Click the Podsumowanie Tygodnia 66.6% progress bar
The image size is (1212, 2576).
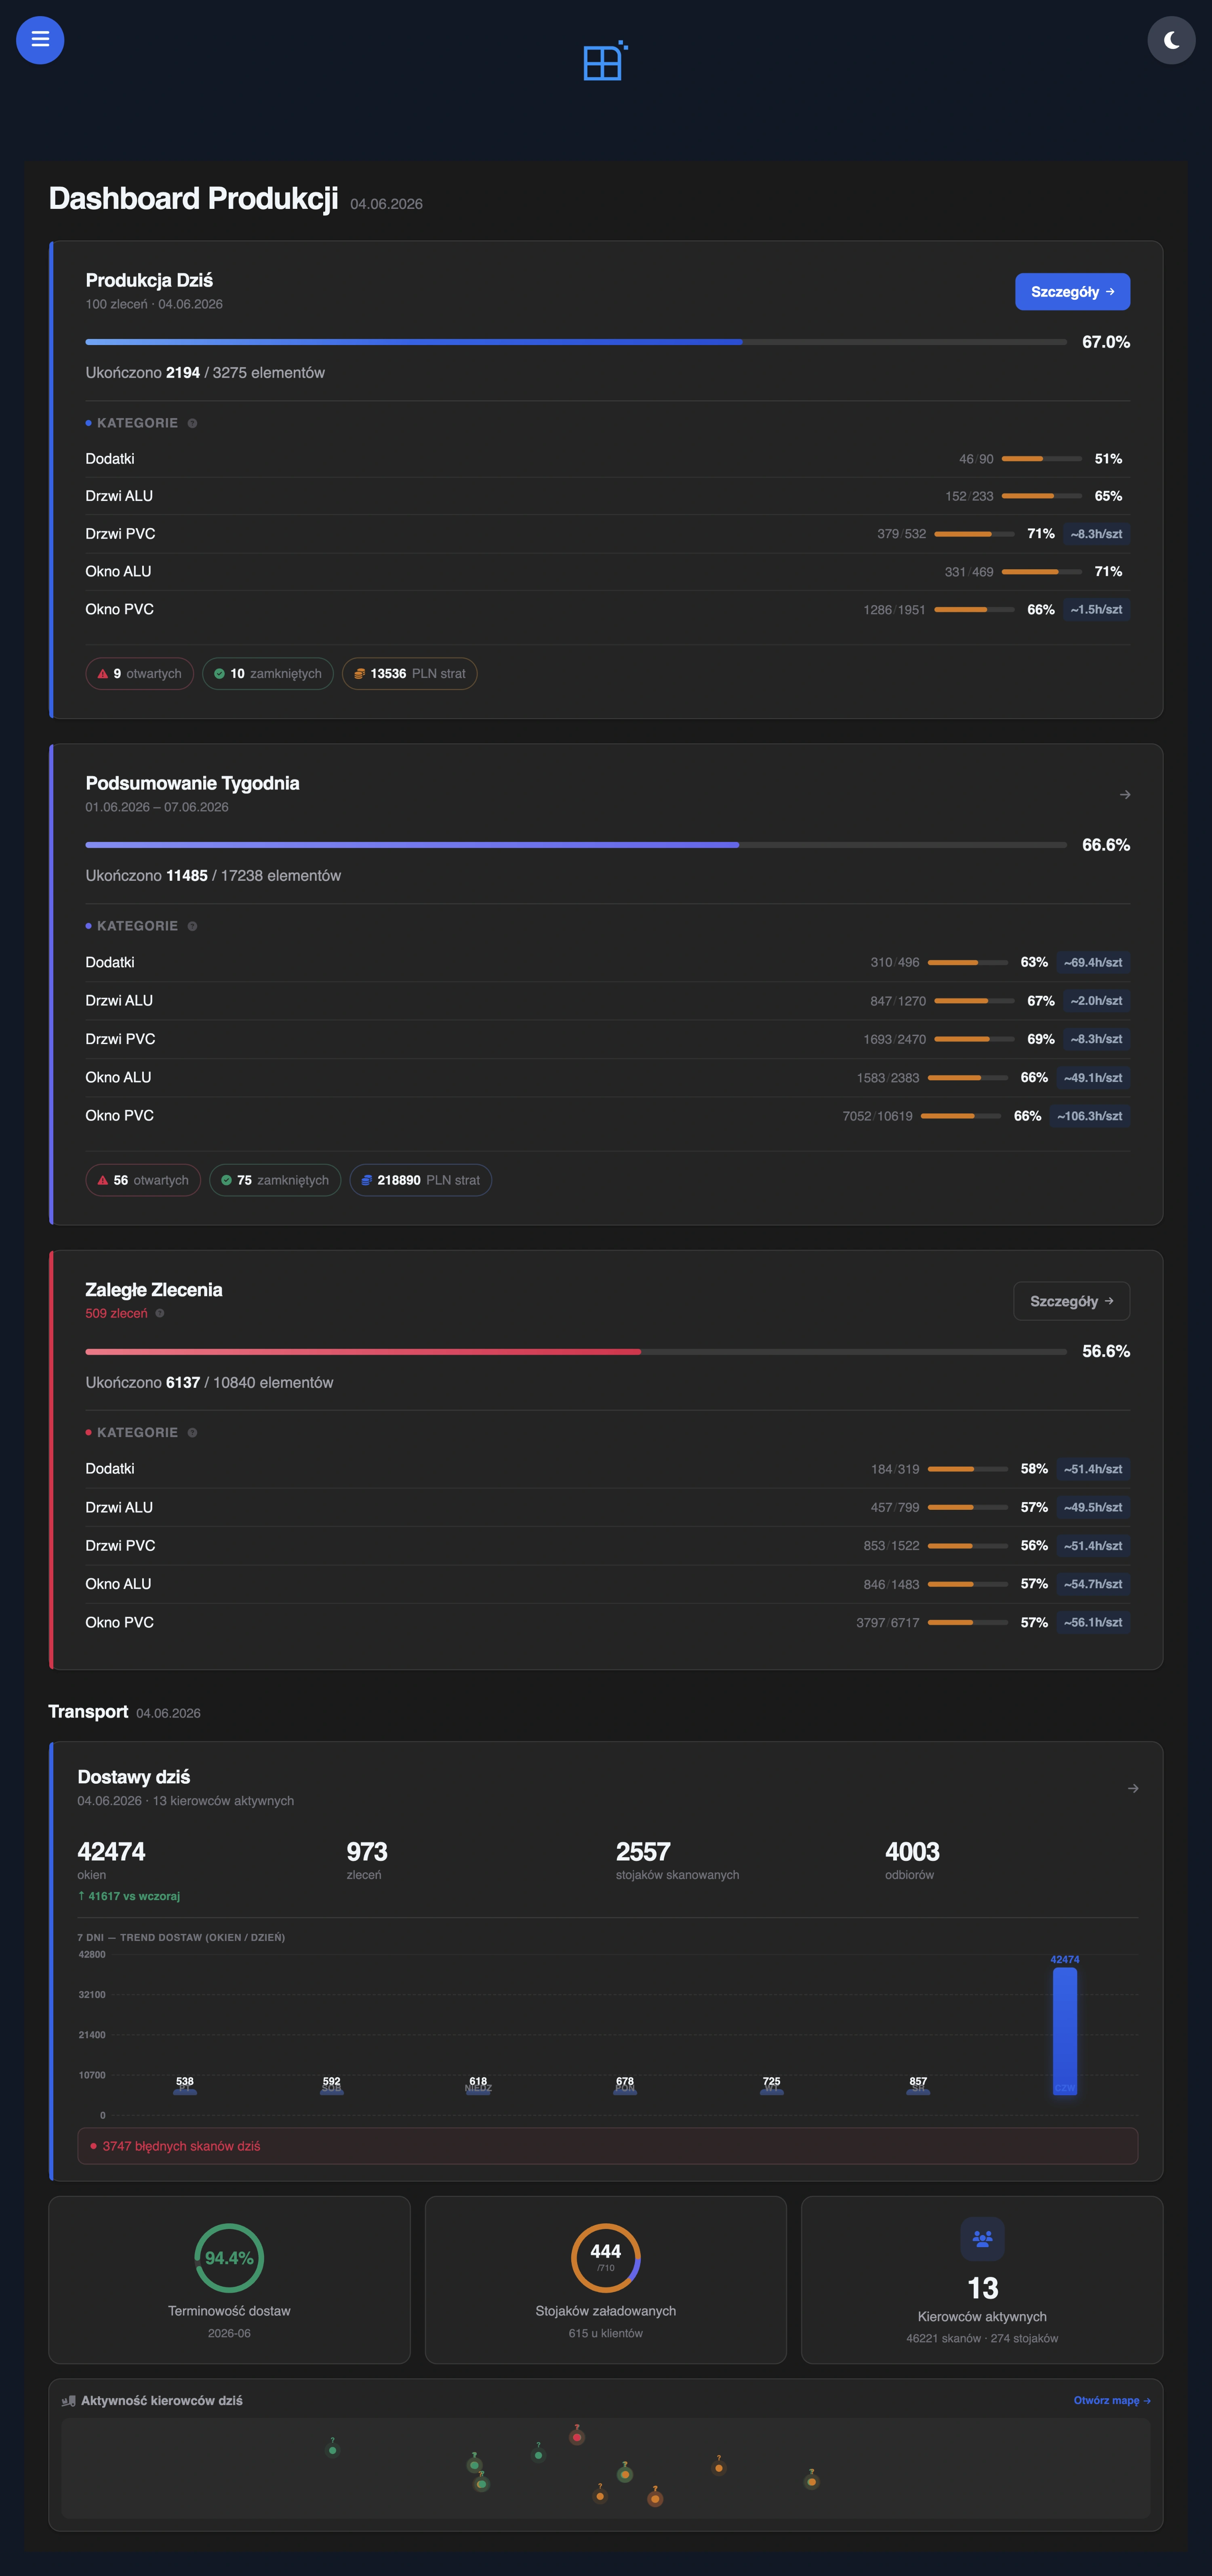pyautogui.click(x=576, y=845)
